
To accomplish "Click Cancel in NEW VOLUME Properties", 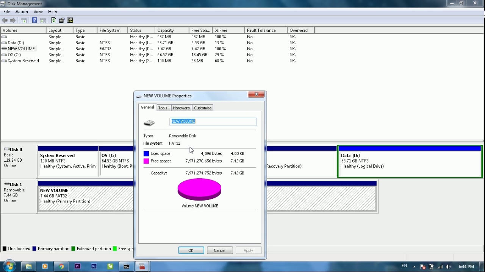I will pos(220,250).
